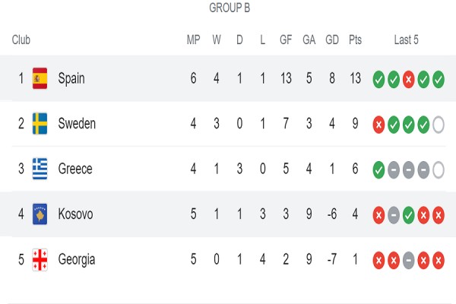Click the Sweden flag icon
Image resolution: width=456 pixels, height=304 pixels.
(40, 123)
